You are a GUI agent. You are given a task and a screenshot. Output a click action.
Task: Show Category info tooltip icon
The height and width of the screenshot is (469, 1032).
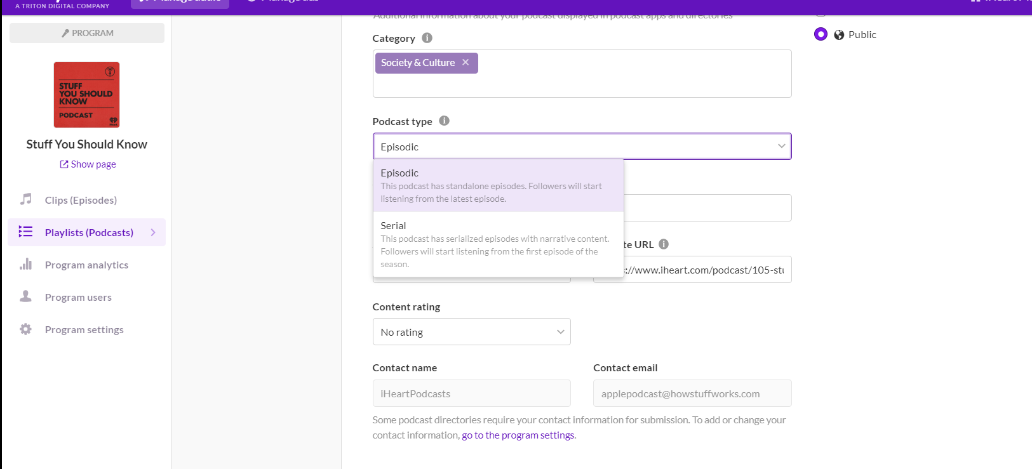click(x=427, y=38)
